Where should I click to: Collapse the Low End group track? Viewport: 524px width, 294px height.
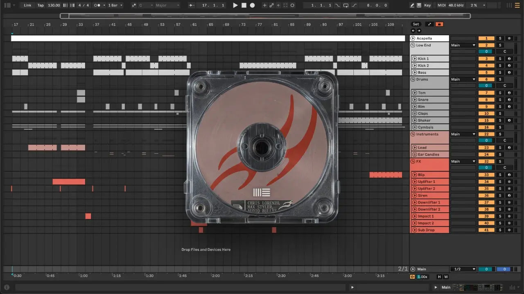point(413,45)
